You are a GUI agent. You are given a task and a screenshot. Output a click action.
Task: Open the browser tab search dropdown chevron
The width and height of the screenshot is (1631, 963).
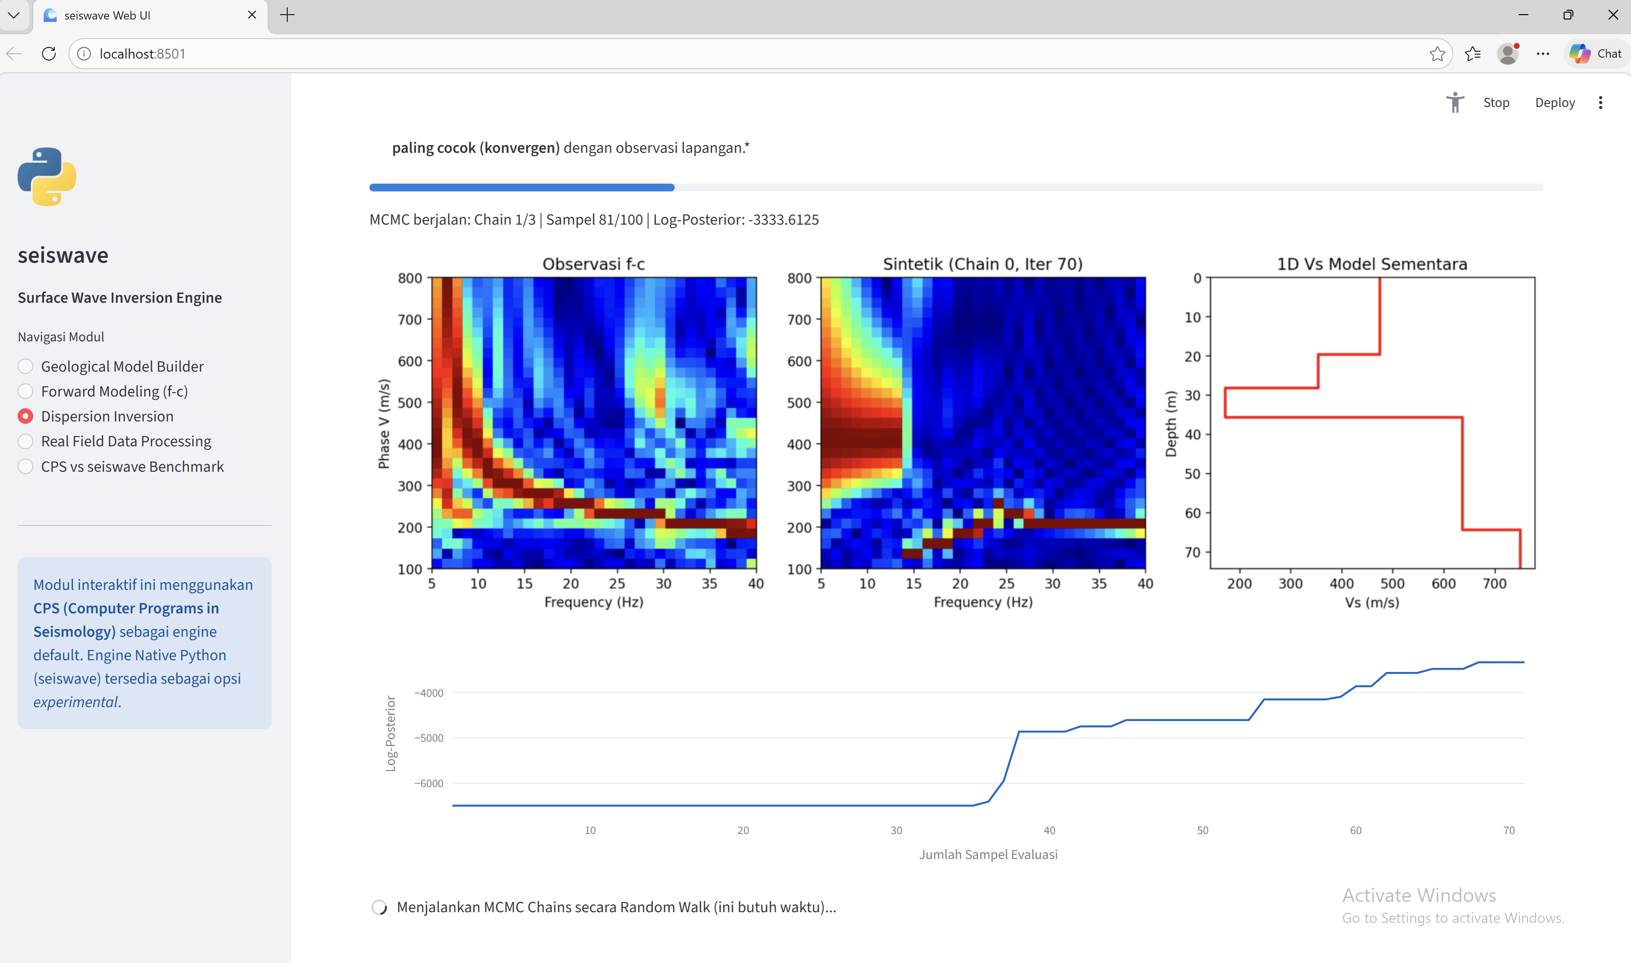pyautogui.click(x=14, y=15)
